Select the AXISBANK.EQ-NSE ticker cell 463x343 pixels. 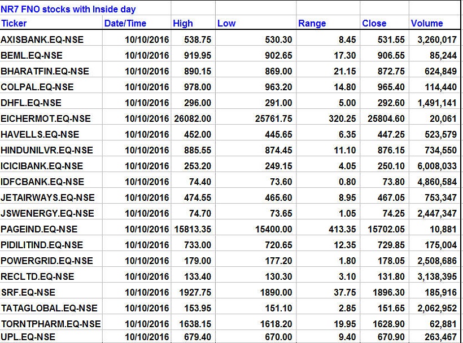point(37,39)
